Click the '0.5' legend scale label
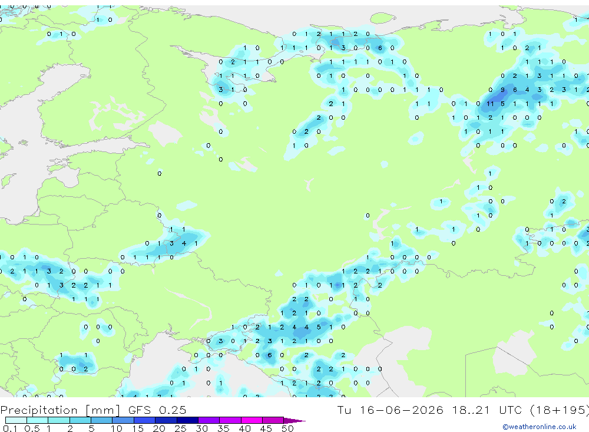The image size is (589, 432). (32, 428)
